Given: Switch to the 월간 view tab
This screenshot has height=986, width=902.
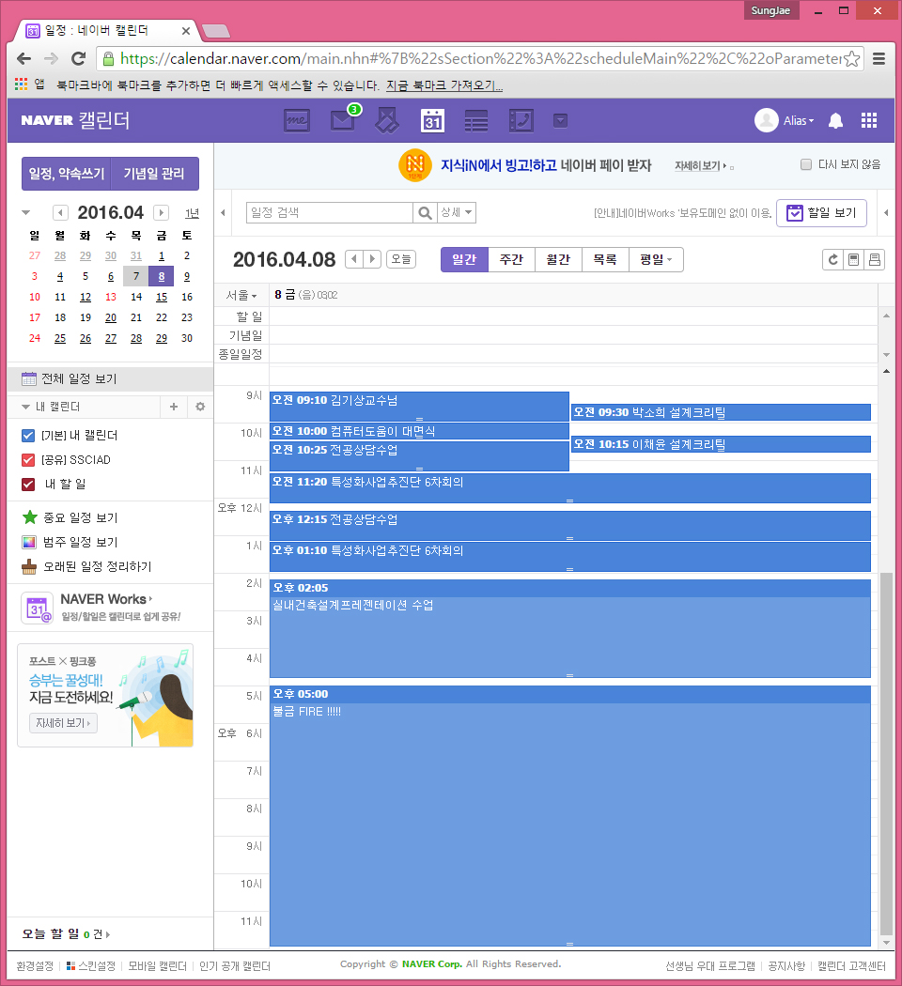Looking at the screenshot, I should [x=558, y=260].
